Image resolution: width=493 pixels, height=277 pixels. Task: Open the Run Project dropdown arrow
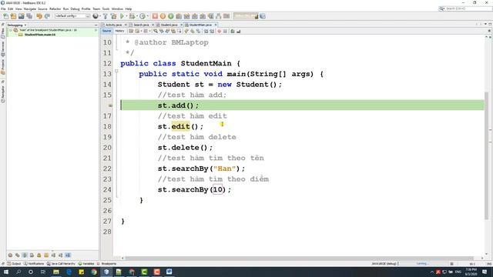(126, 16)
